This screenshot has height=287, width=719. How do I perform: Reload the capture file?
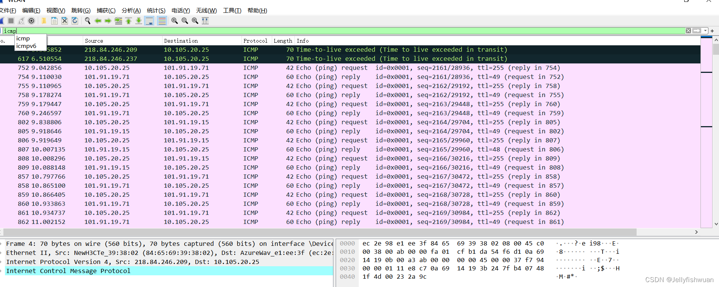tap(75, 21)
